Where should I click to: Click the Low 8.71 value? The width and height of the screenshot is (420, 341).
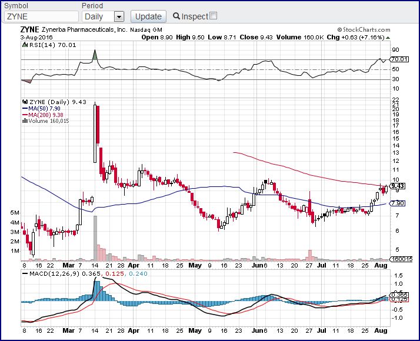[222, 37]
